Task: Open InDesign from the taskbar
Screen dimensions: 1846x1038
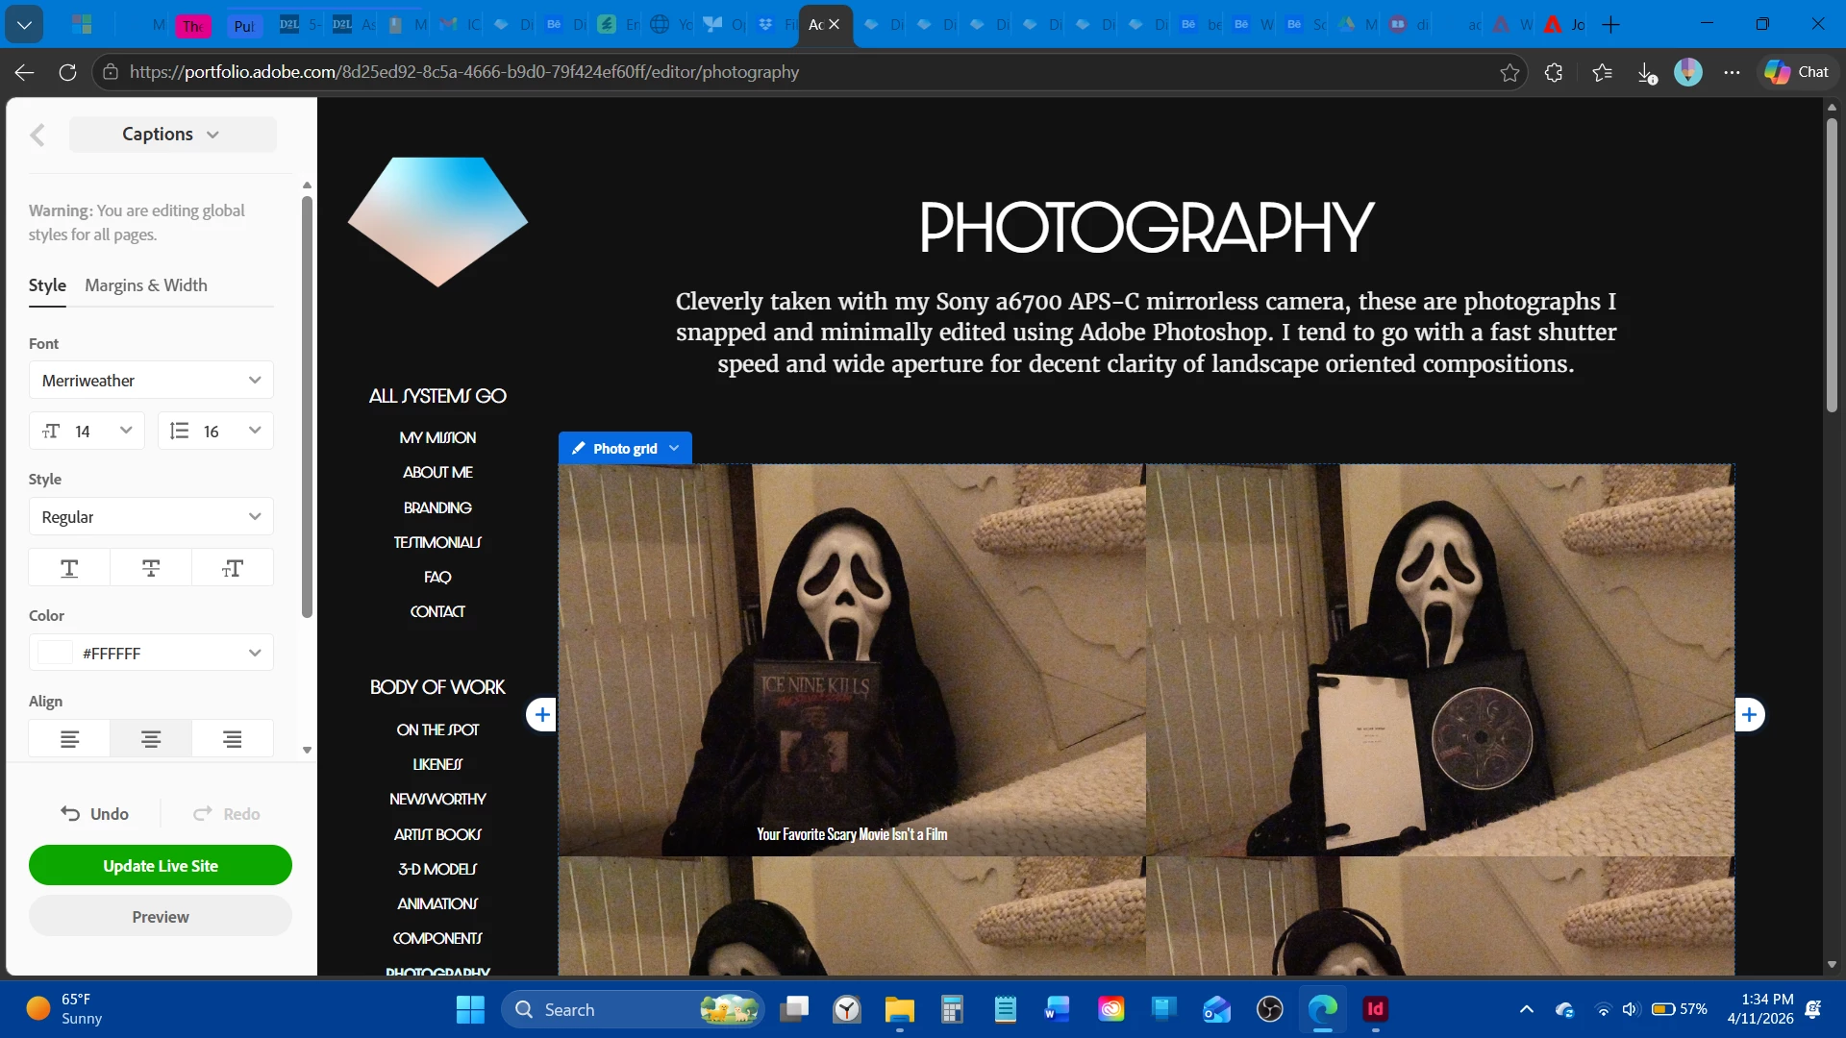Action: pos(1375,1009)
